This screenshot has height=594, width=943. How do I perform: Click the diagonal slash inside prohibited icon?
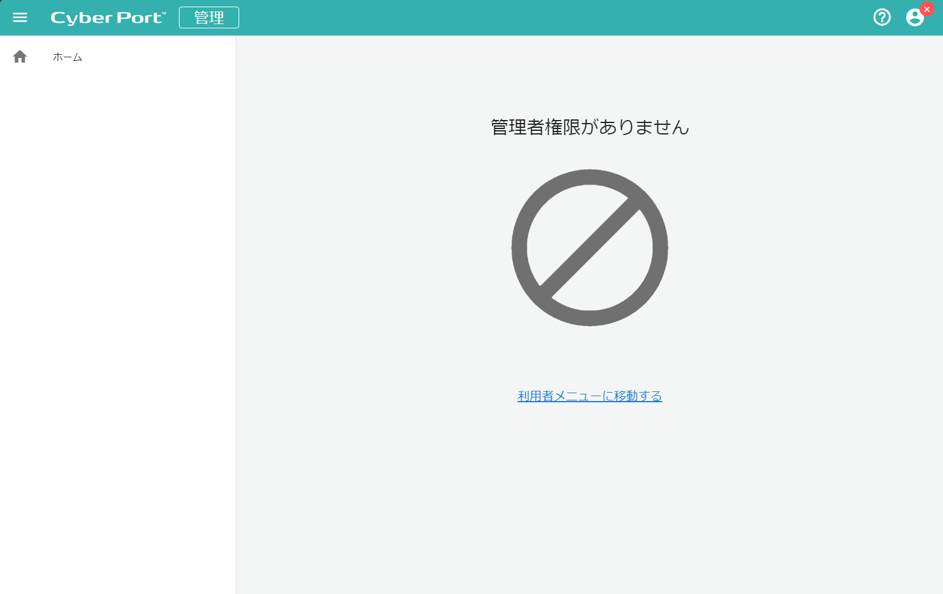(589, 248)
